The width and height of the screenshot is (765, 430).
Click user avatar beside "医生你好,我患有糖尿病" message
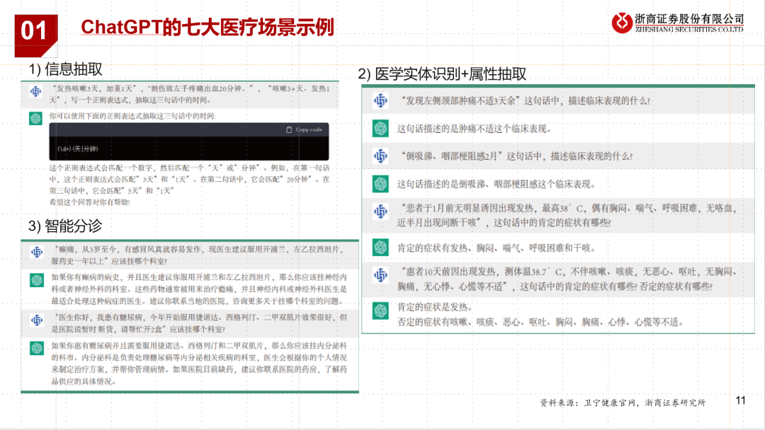(37, 320)
